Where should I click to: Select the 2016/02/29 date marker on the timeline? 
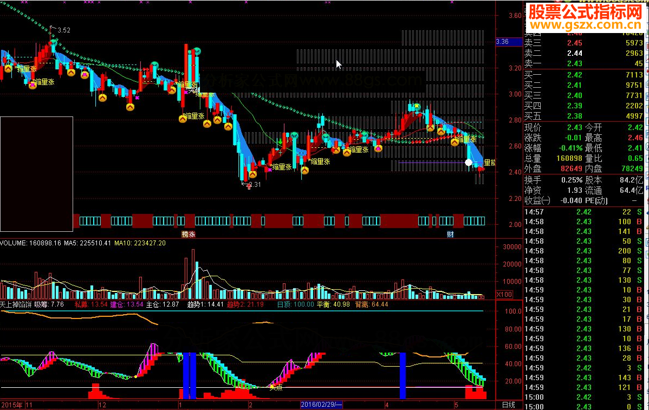(x=321, y=405)
